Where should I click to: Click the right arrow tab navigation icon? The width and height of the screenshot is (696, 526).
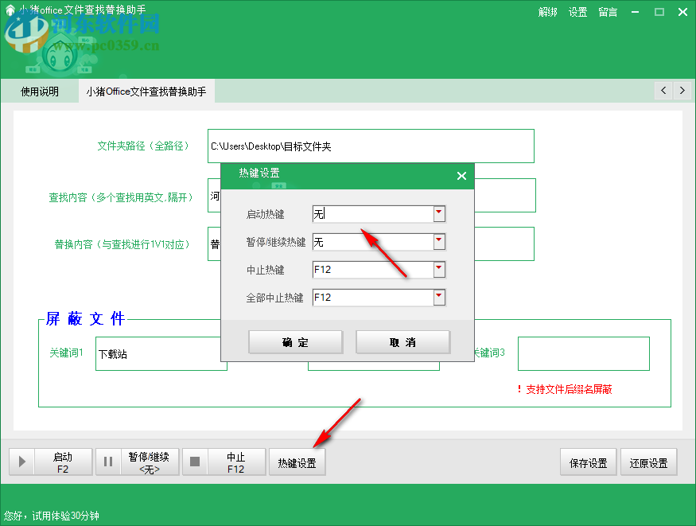click(682, 90)
